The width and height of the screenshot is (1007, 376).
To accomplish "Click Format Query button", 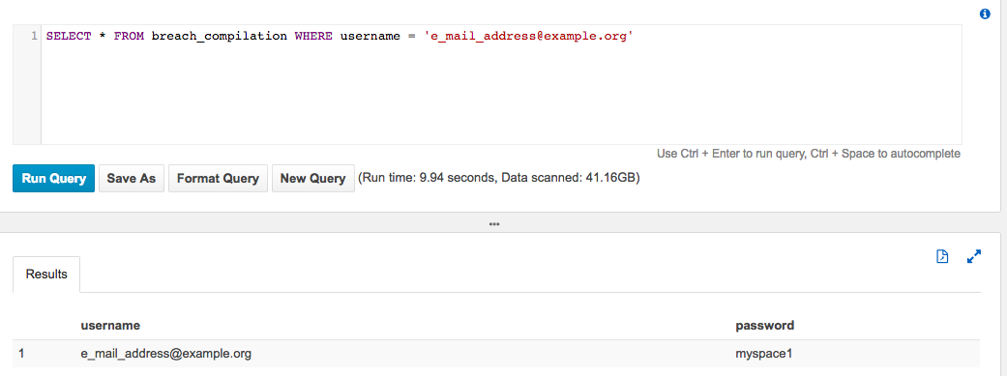I will coord(218,179).
